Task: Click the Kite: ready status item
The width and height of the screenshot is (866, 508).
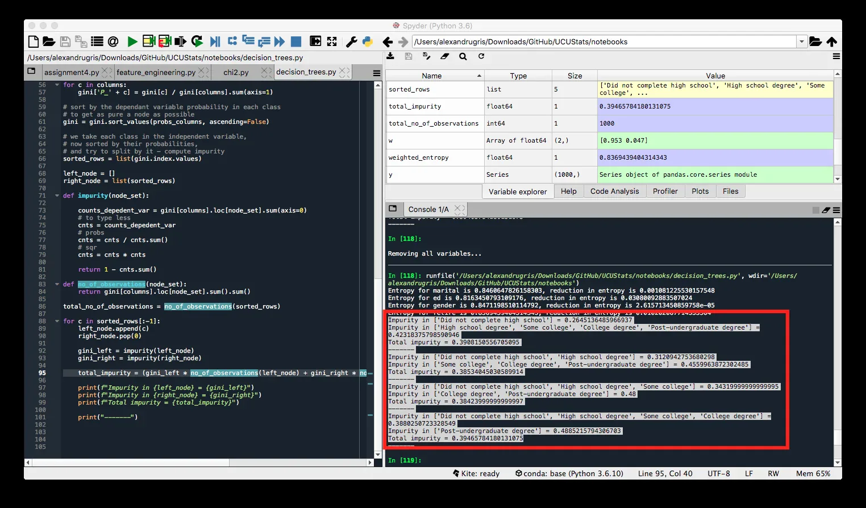Action: (x=476, y=473)
